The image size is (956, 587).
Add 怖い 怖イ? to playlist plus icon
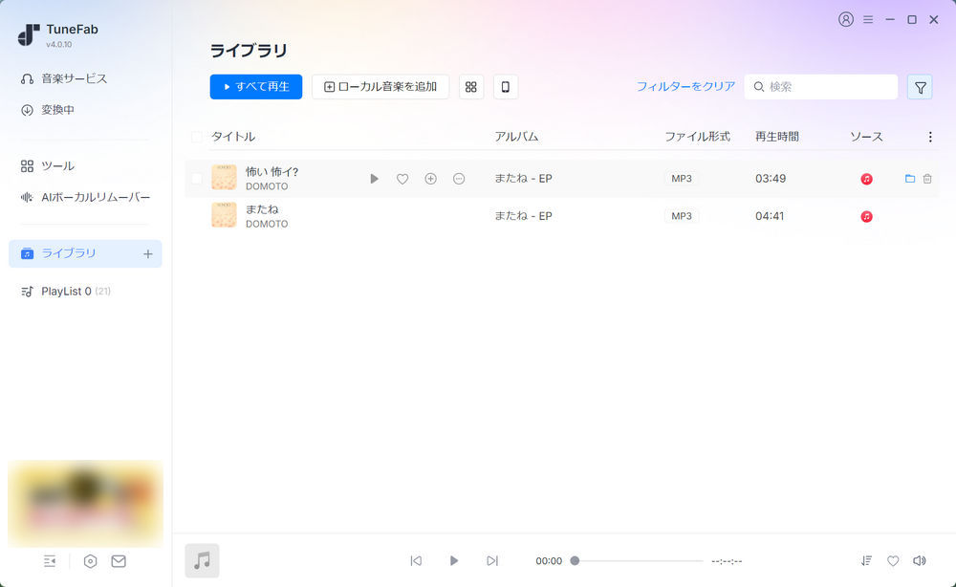click(x=430, y=179)
